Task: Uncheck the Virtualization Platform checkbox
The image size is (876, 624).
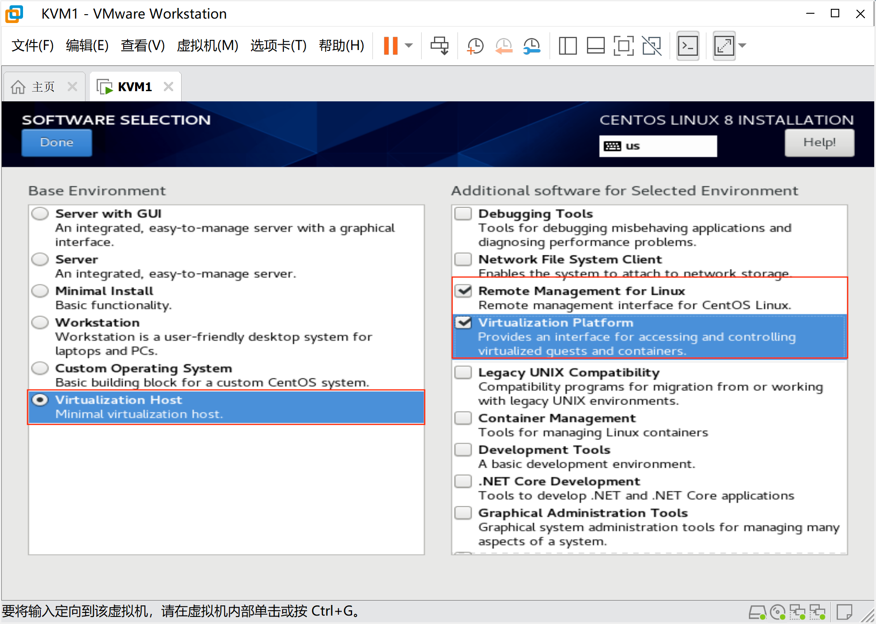Action: point(463,323)
